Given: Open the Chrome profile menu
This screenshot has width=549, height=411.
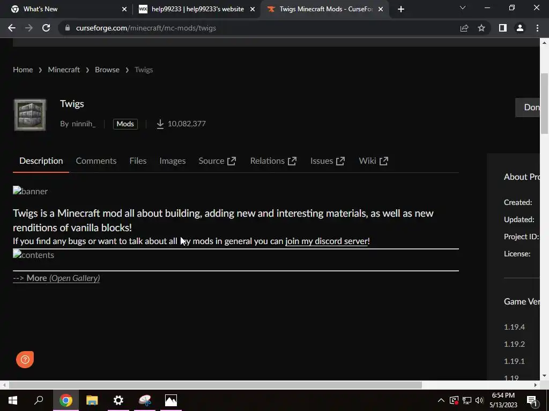Looking at the screenshot, I should (x=520, y=28).
